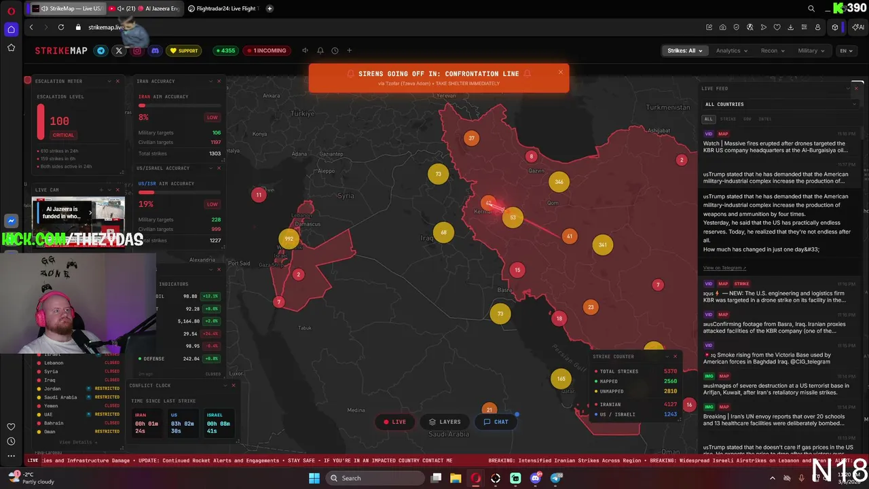
Task: Select the STRIKE tab in Live Feed
Action: point(728,119)
